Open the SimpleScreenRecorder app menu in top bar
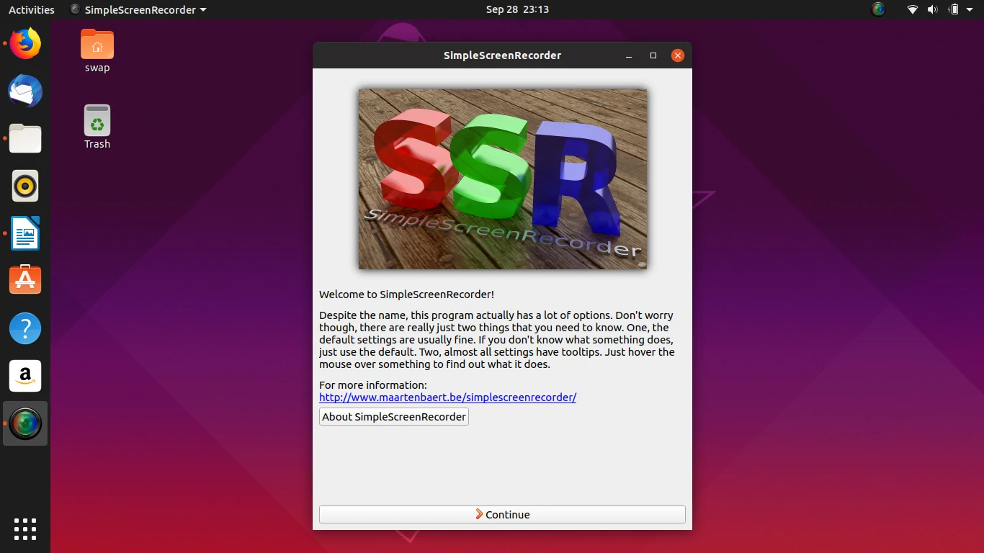This screenshot has height=553, width=984. pyautogui.click(x=138, y=10)
